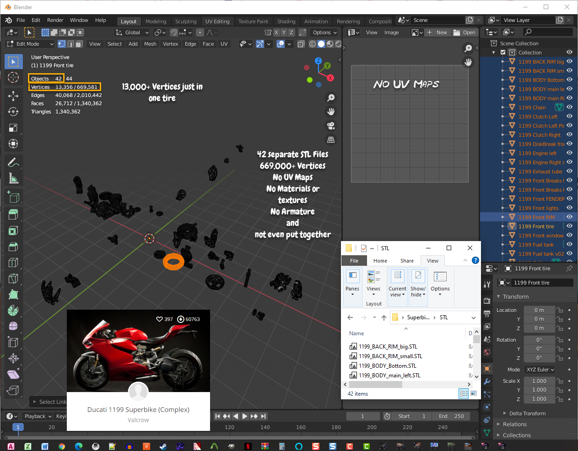The image size is (578, 451).
Task: Click the 3D cursor tool
Action: pos(13,77)
